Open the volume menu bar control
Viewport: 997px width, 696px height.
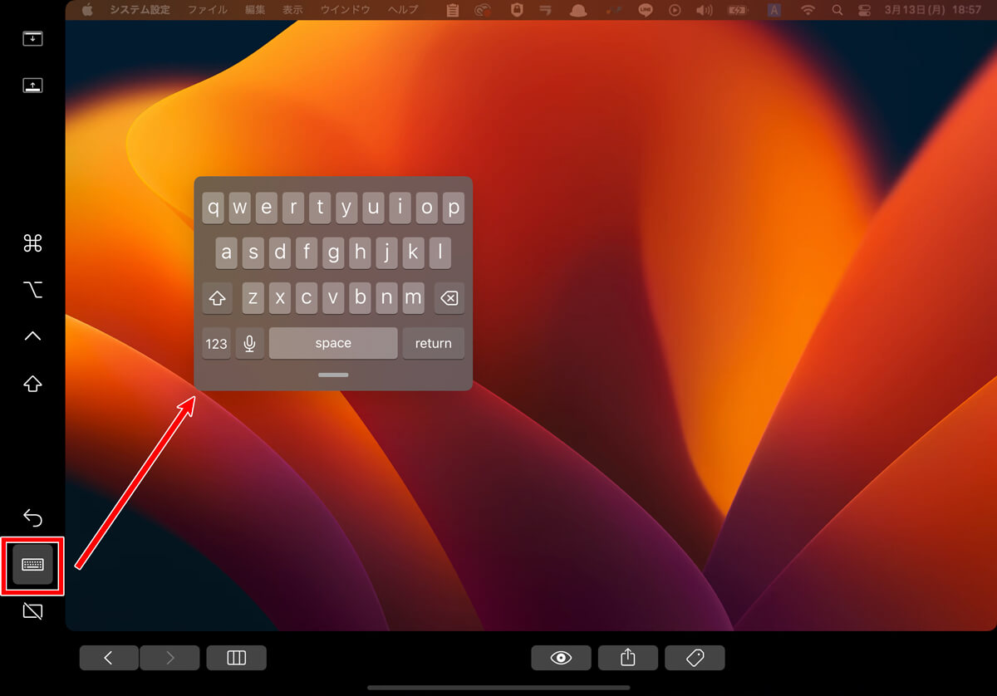[x=704, y=10]
